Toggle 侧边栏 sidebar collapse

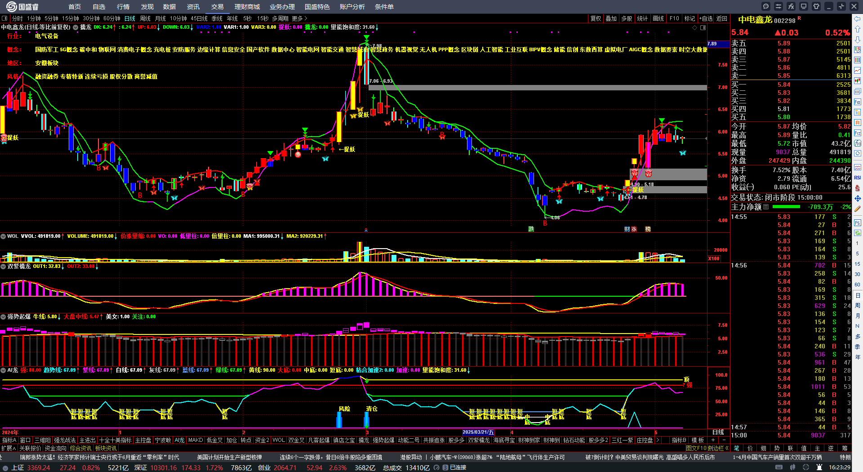coord(718,448)
